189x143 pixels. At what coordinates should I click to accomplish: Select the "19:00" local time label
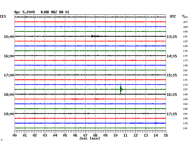(x=9, y=114)
